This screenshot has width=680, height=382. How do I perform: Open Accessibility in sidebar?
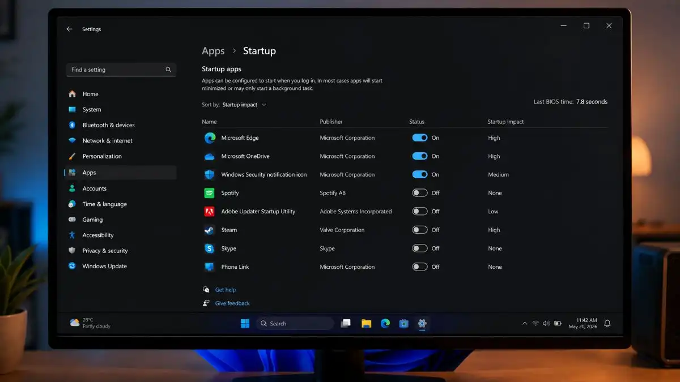click(x=121, y=235)
